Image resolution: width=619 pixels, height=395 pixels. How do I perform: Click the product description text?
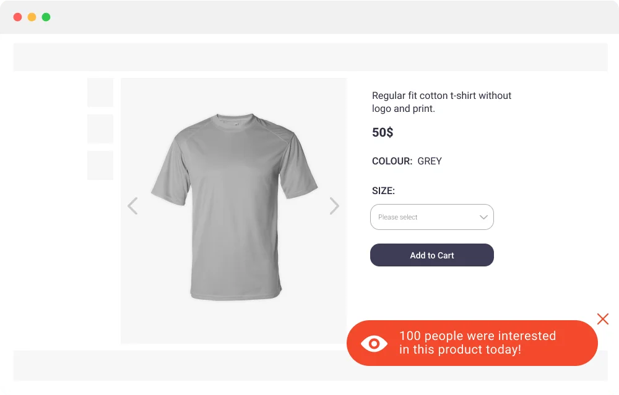coord(441,101)
